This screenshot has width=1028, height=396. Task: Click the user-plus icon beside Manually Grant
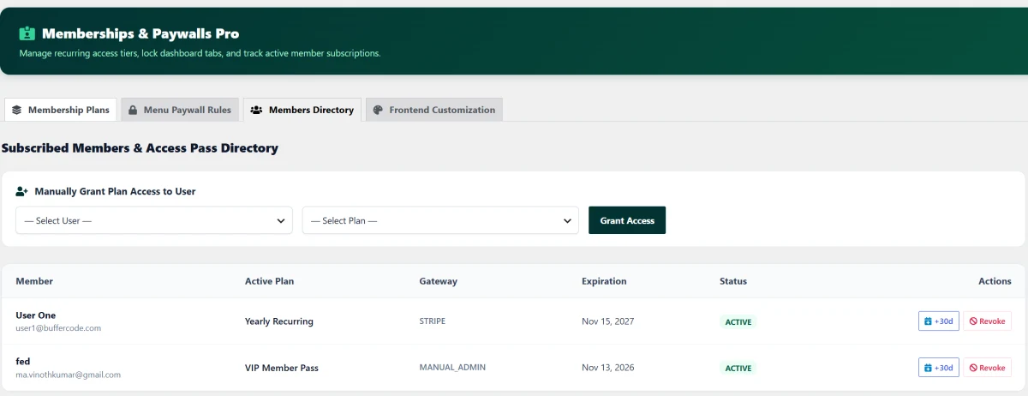tap(22, 191)
